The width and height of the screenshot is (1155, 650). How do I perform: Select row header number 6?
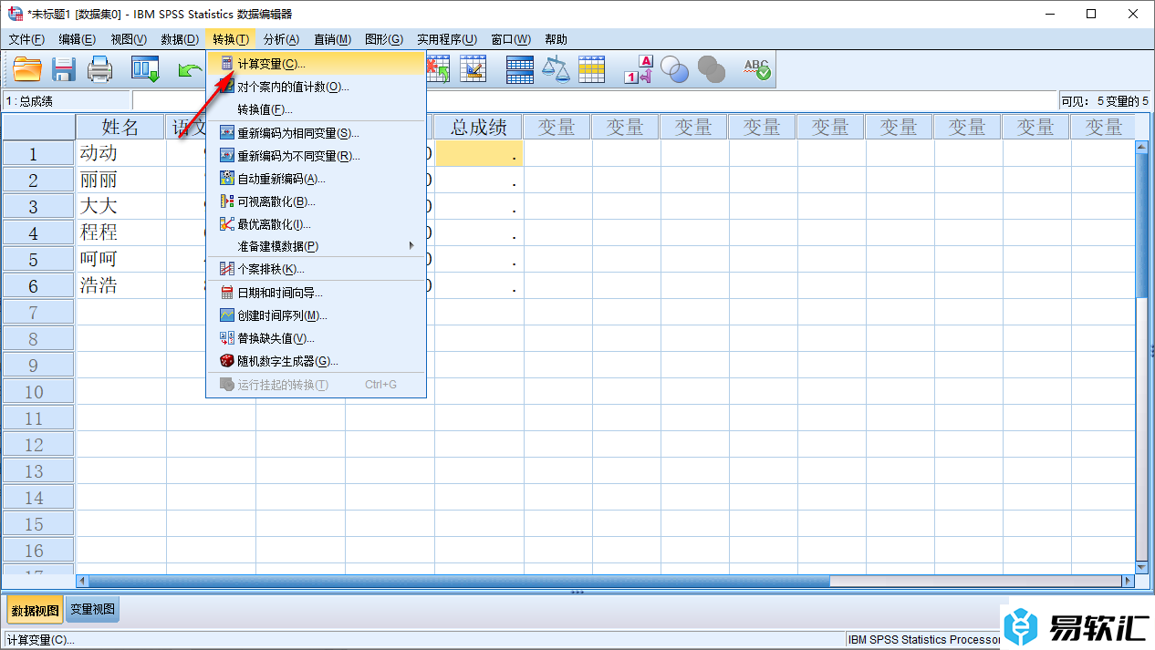pyautogui.click(x=38, y=285)
